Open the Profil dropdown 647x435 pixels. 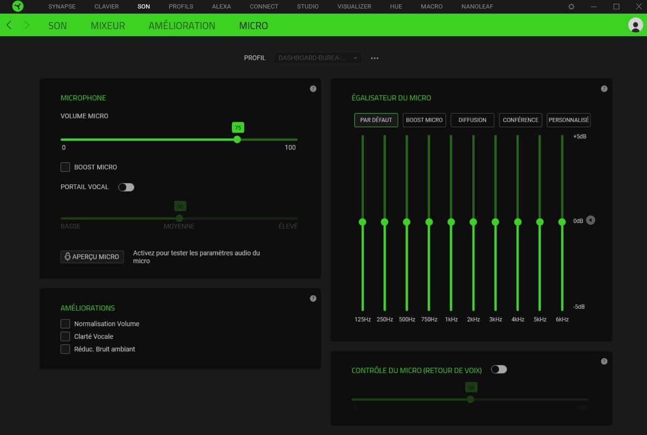(x=318, y=58)
